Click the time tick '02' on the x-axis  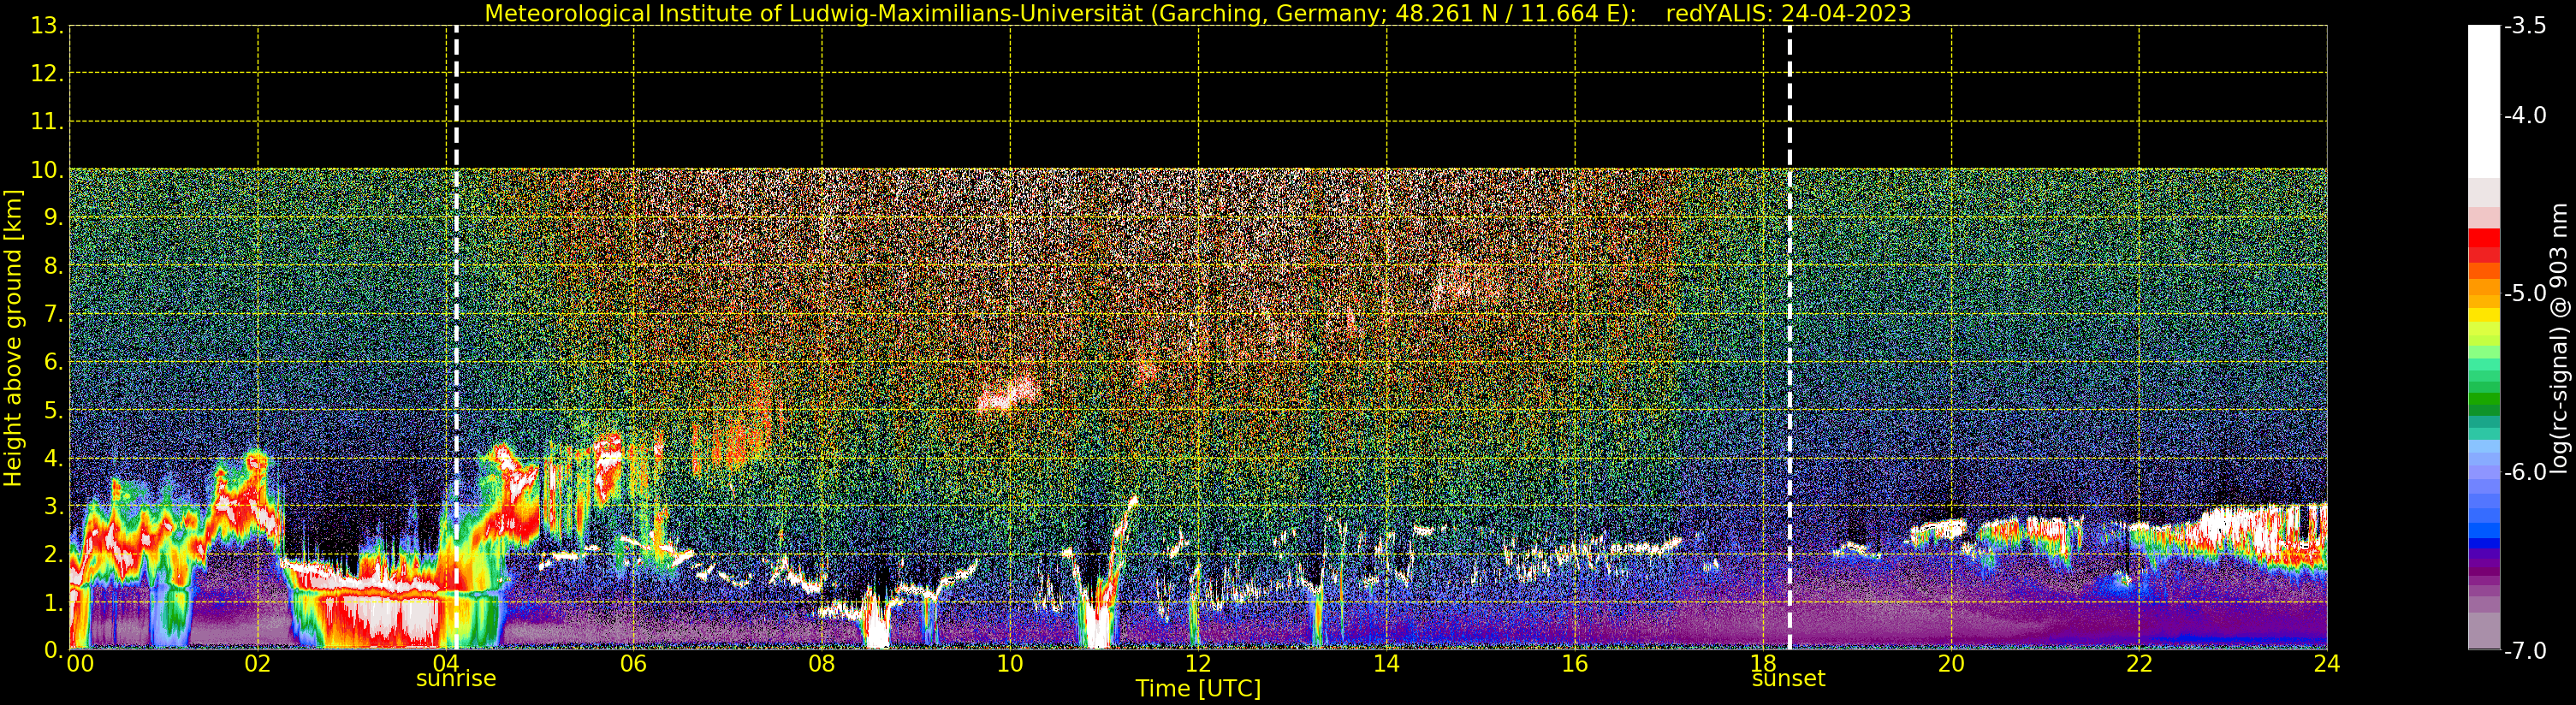point(258,664)
